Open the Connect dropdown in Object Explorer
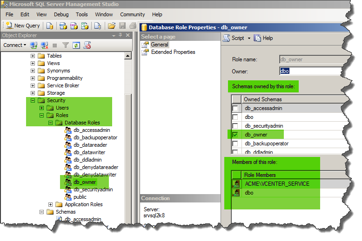Viewport: 362px width, 241px height. pos(15,45)
